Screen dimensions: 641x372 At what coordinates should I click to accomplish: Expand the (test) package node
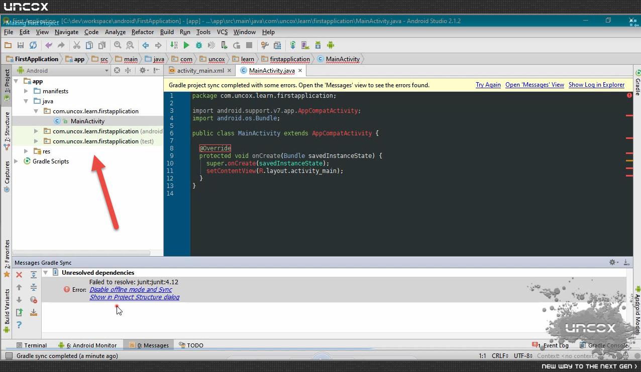coord(36,141)
